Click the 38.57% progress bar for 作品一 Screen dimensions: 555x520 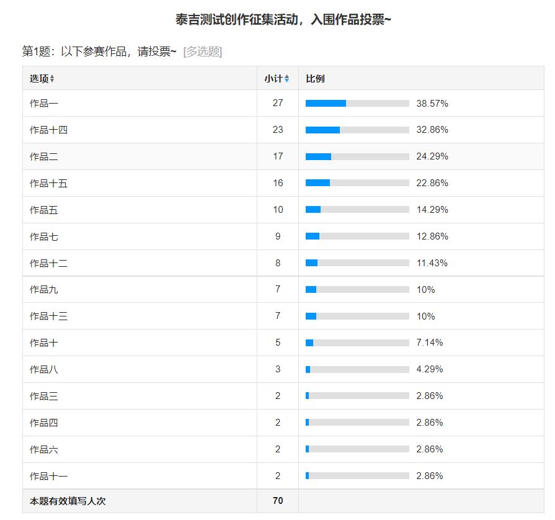pos(357,104)
